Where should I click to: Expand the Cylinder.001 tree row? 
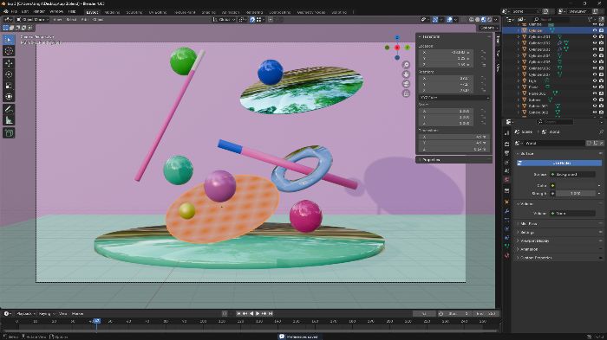[x=519, y=36]
